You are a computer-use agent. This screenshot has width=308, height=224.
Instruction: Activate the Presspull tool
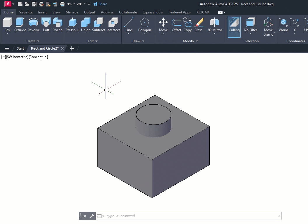73,24
